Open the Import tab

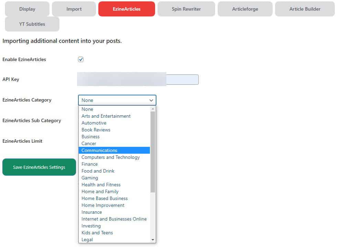(x=74, y=9)
